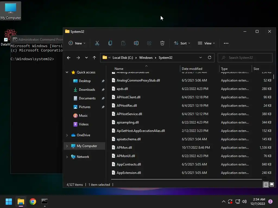This screenshot has width=278, height=208.
Task: Click System32 breadcrumb segment
Action: [165, 58]
